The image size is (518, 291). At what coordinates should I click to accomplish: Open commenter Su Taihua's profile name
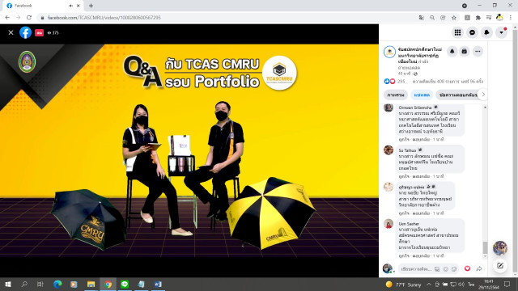407,150
